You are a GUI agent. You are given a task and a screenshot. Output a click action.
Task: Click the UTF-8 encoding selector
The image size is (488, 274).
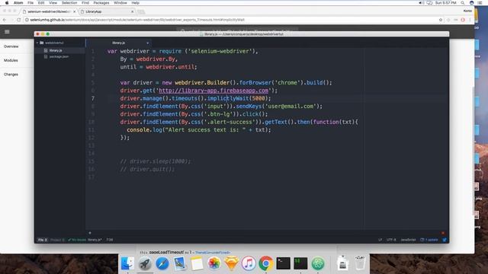391,240
